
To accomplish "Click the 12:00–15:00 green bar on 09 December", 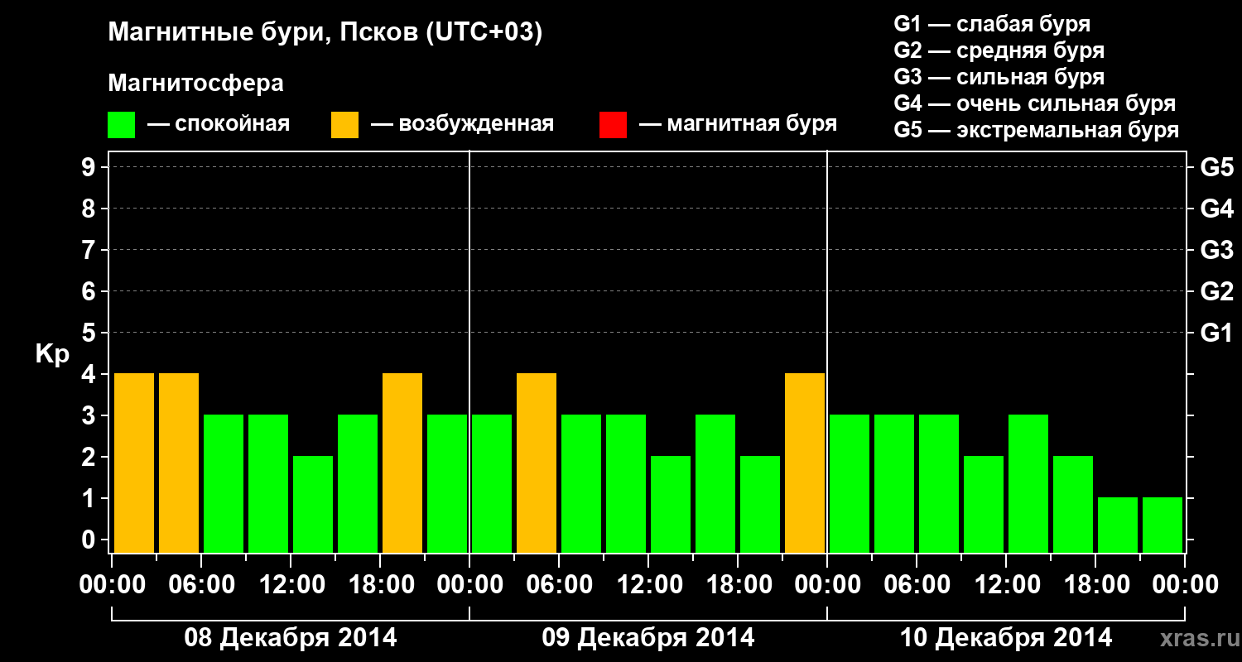I will [x=671, y=504].
